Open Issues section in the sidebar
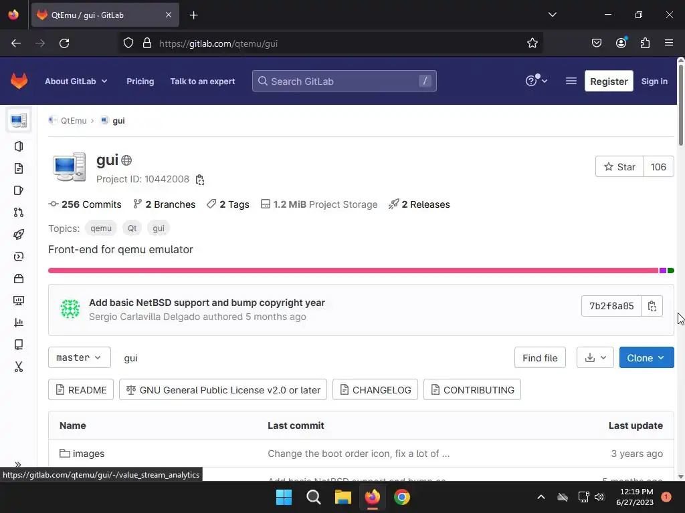The image size is (685, 513). pyautogui.click(x=19, y=190)
